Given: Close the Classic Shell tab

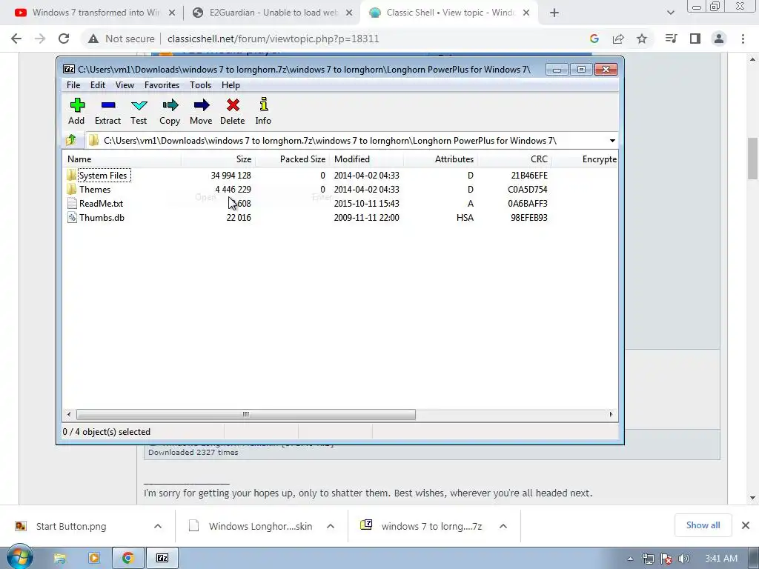Looking at the screenshot, I should [527, 13].
